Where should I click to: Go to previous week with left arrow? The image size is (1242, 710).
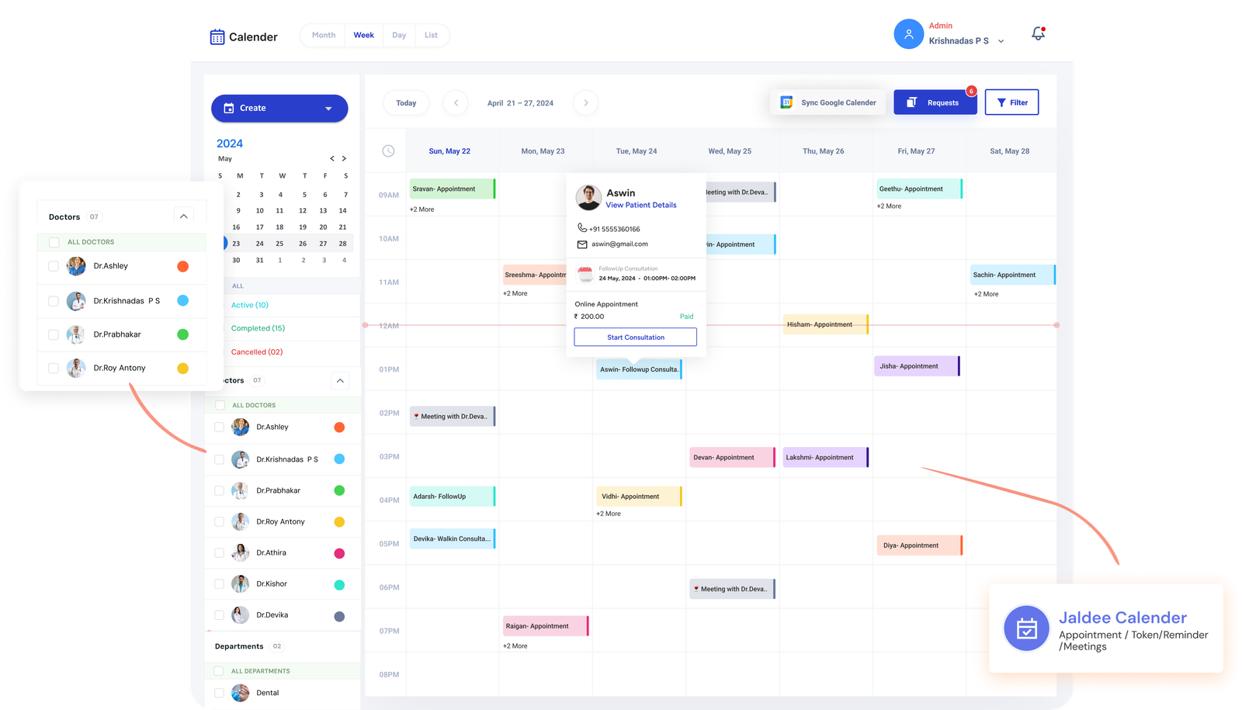[456, 102]
